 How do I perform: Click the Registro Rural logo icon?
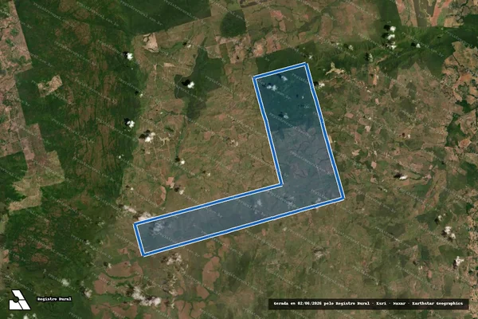[x=19, y=300]
